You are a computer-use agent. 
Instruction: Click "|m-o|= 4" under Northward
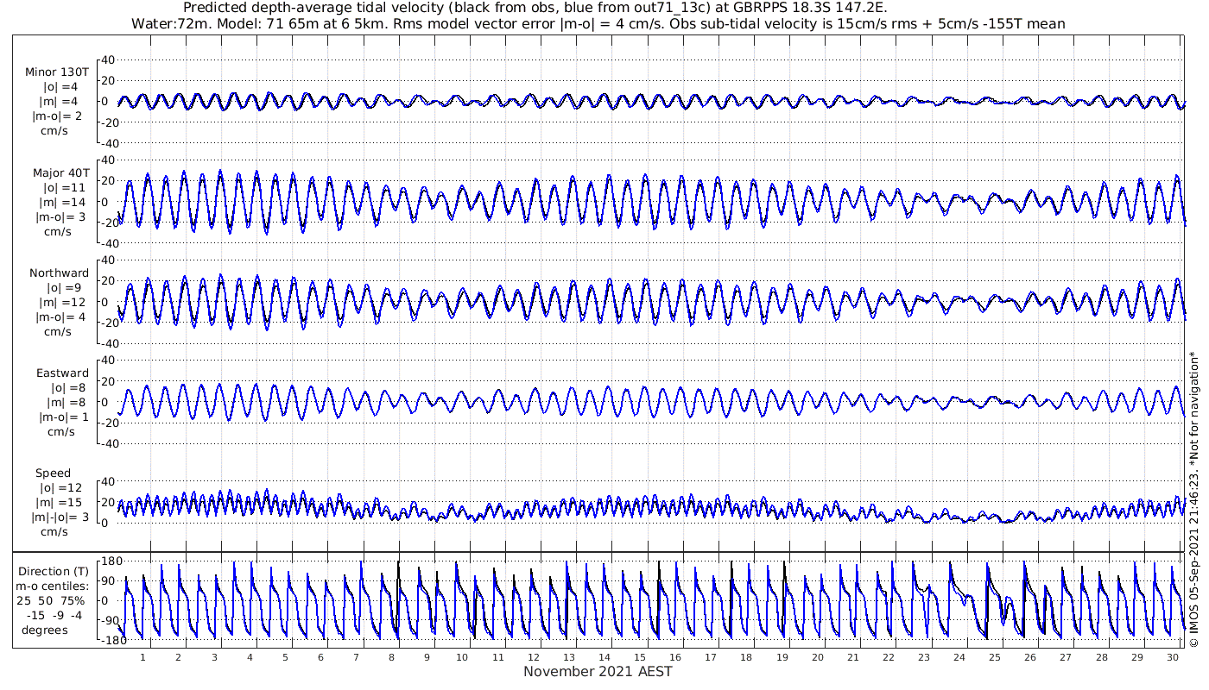point(60,317)
